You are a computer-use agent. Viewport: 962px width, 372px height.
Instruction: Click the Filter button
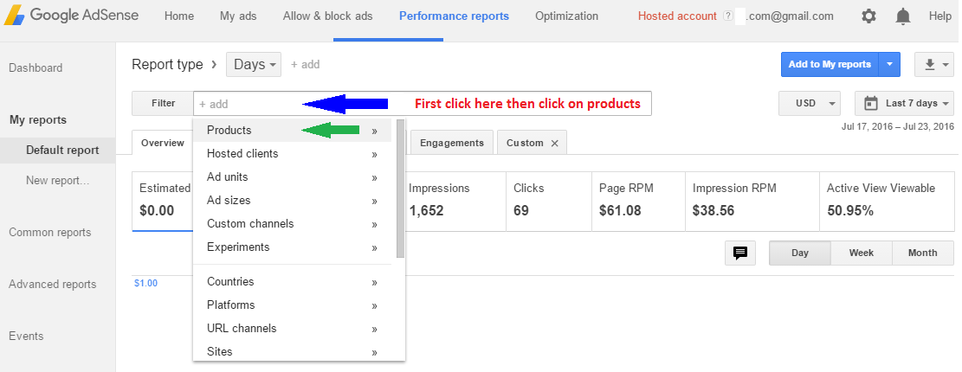coord(163,104)
